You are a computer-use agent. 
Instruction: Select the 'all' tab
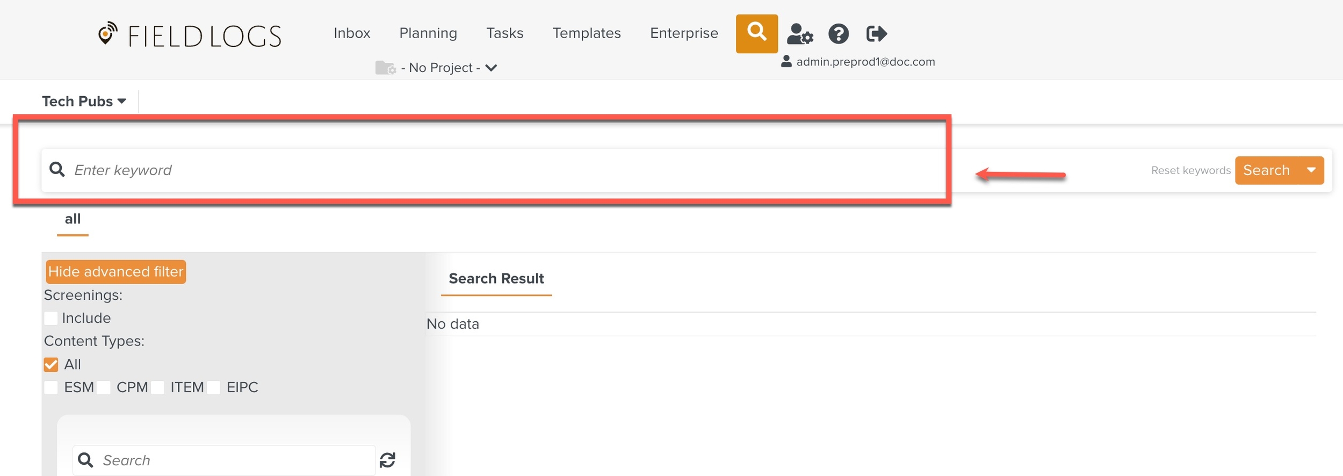(73, 219)
